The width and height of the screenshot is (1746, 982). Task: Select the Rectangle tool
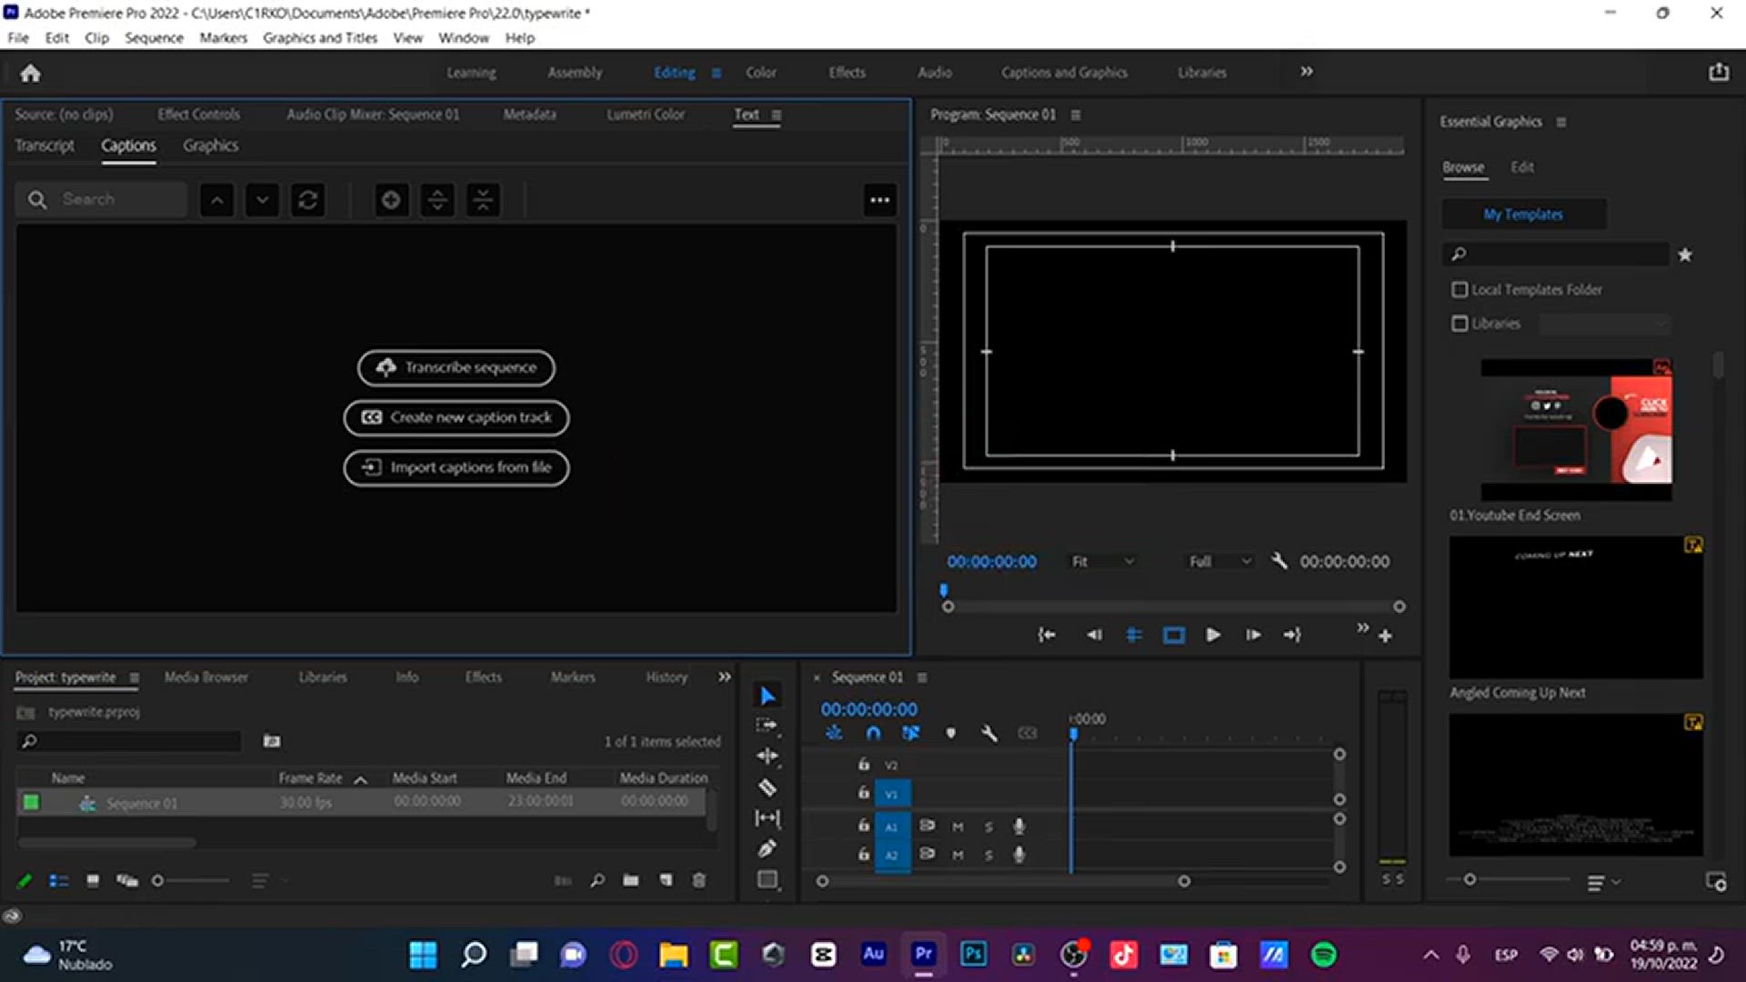coord(768,879)
